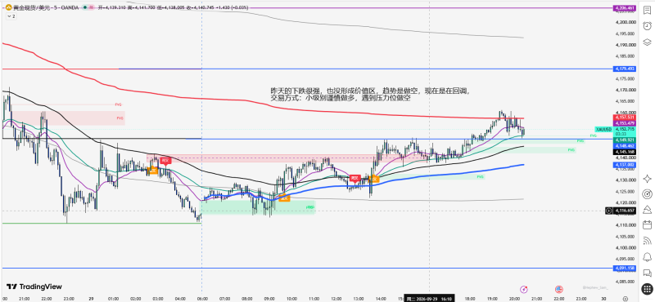Open the chat bubbles icon

tap(647, 273)
